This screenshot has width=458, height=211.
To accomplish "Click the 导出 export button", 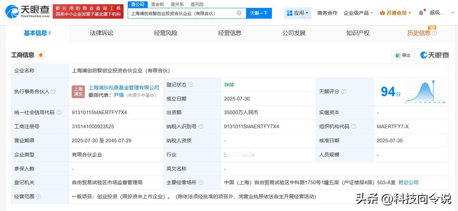I will click(403, 55).
